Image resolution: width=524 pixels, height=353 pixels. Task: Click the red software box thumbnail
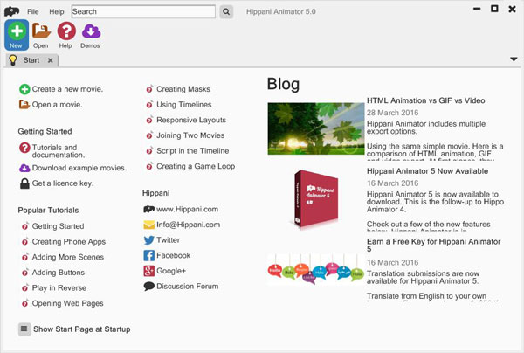click(x=316, y=199)
